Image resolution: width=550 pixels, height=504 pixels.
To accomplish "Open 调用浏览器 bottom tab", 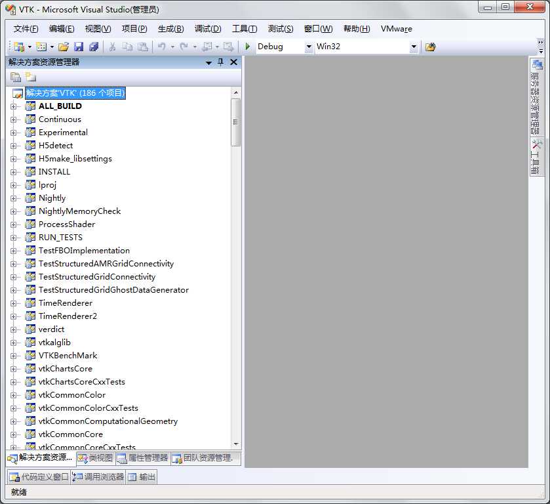I will (98, 477).
